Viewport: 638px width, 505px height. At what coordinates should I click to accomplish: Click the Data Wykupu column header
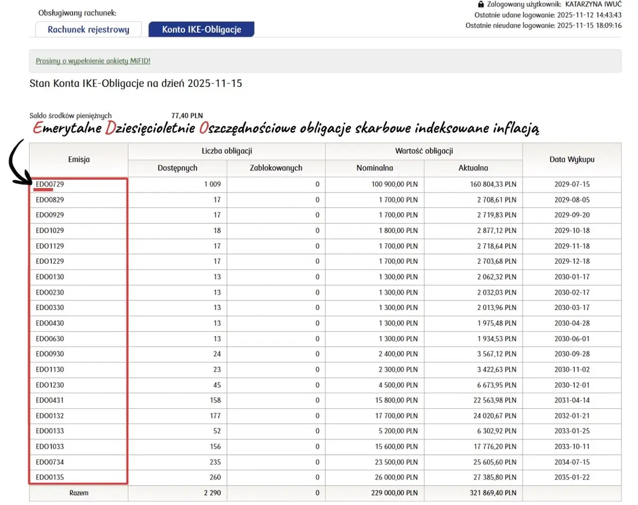(572, 159)
